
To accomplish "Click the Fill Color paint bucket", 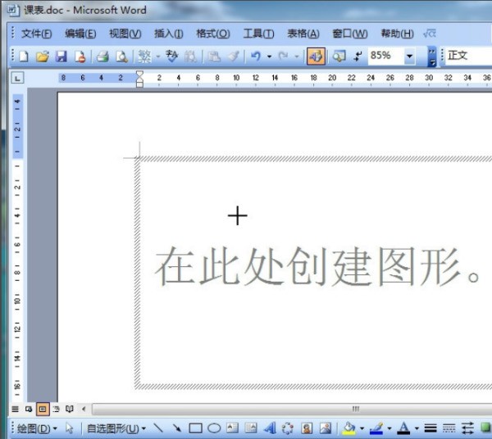I will (x=349, y=428).
